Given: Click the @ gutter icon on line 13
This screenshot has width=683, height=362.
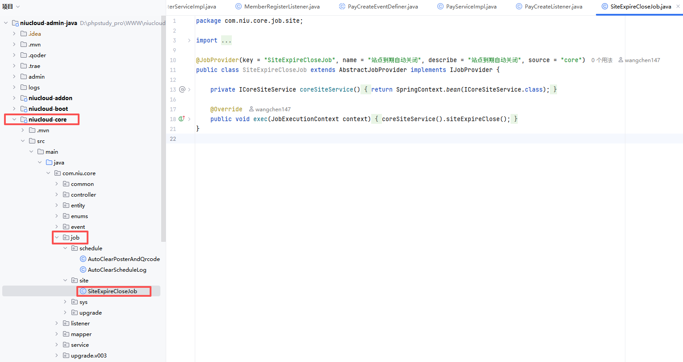Looking at the screenshot, I should pyautogui.click(x=182, y=89).
